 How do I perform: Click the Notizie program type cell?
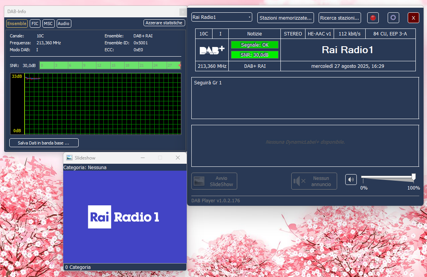coord(255,34)
